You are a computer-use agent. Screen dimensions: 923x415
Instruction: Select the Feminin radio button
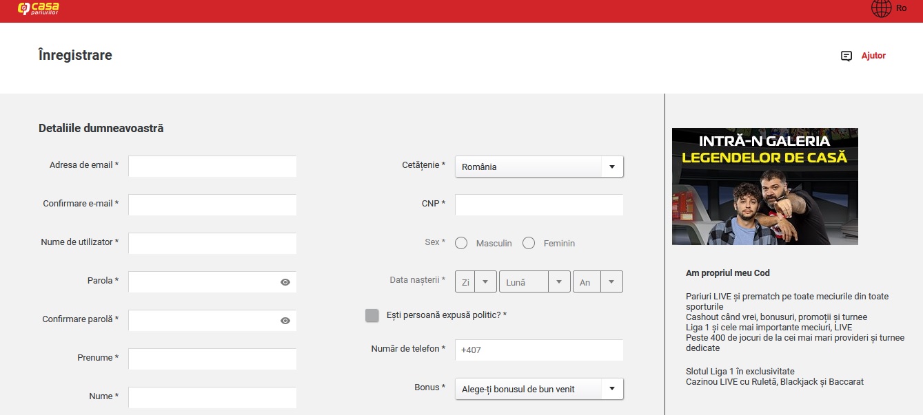pyautogui.click(x=529, y=243)
